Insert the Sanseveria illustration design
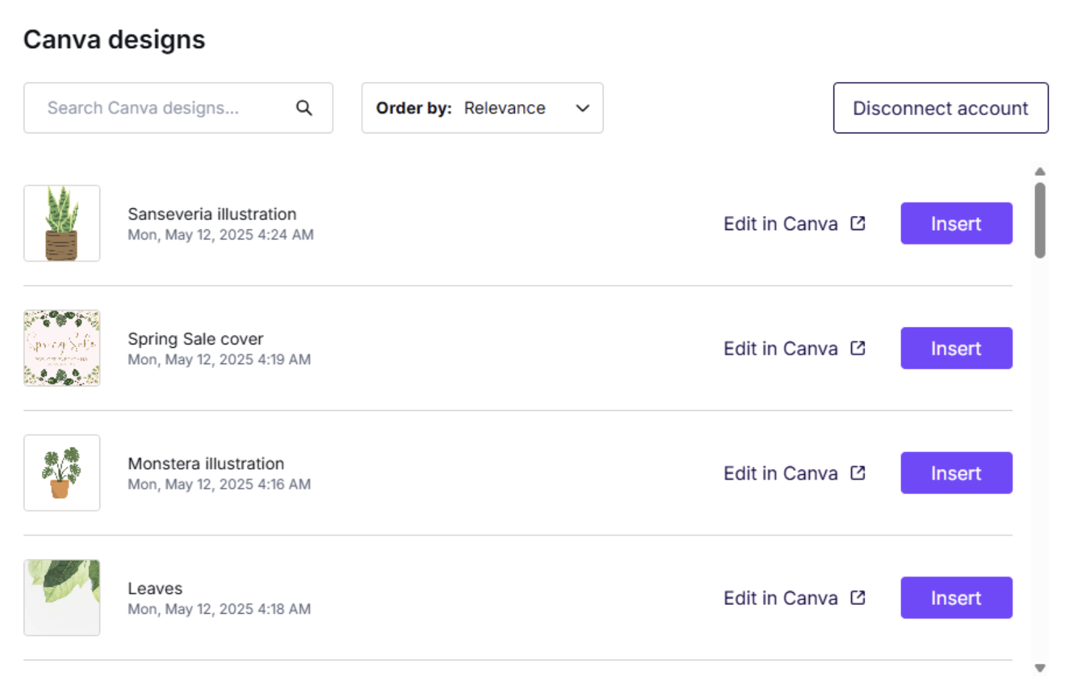 coord(956,223)
